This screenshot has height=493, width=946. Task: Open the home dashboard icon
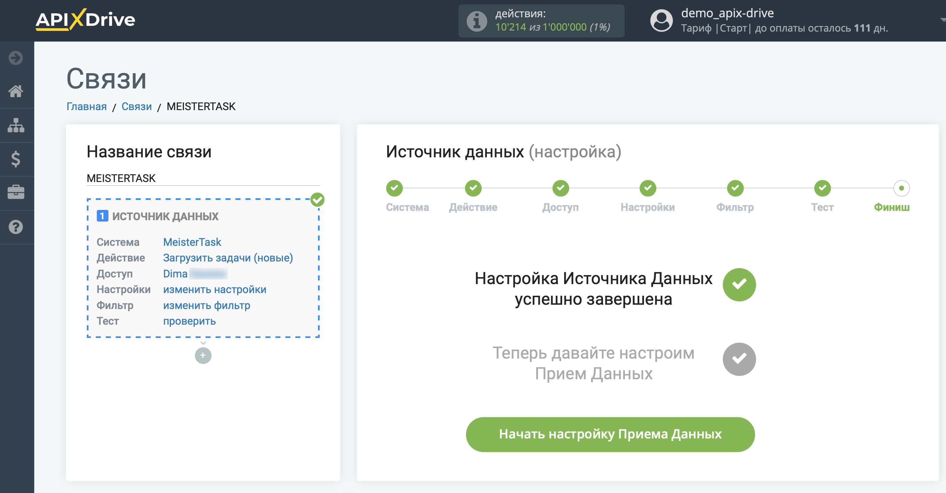16,91
